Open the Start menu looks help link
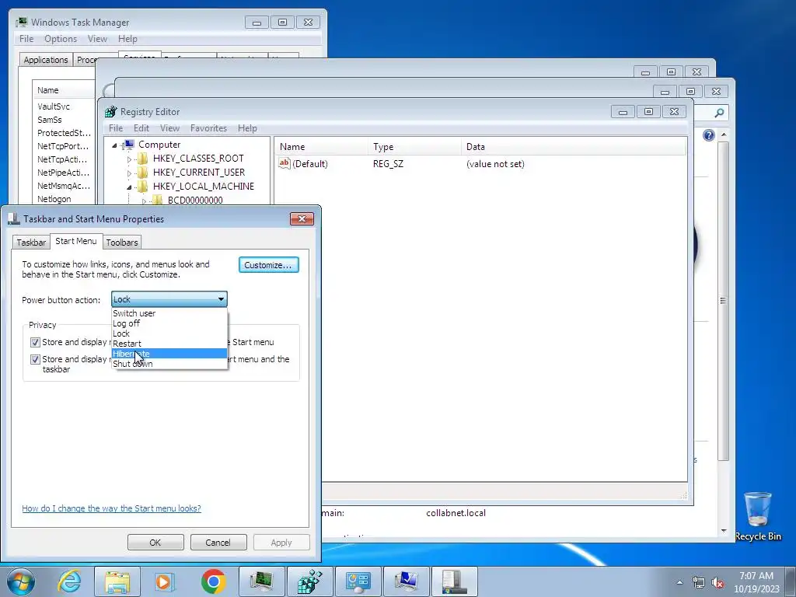The image size is (796, 597). pyautogui.click(x=111, y=508)
